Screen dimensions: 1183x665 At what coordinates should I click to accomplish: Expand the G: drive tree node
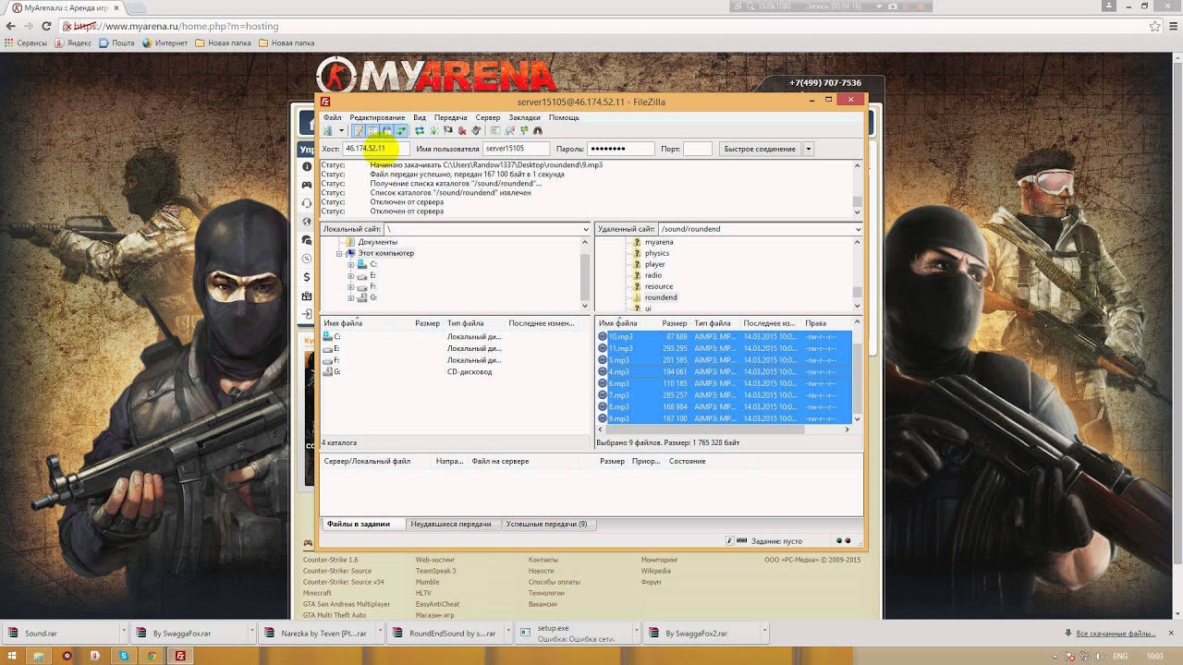[351, 297]
